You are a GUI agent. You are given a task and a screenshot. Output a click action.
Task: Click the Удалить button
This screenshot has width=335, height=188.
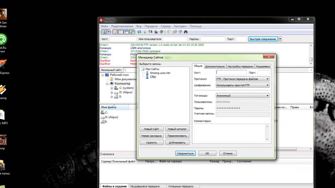(x=152, y=143)
